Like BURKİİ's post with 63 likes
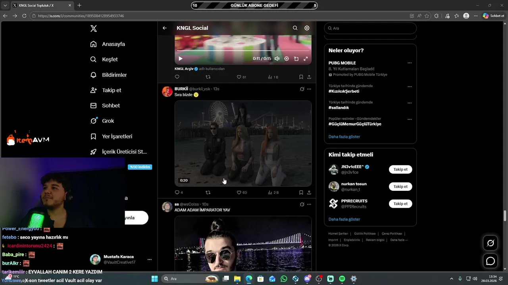This screenshot has width=508, height=285. pos(242,192)
